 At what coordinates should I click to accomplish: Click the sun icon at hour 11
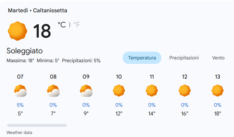coord(152,91)
